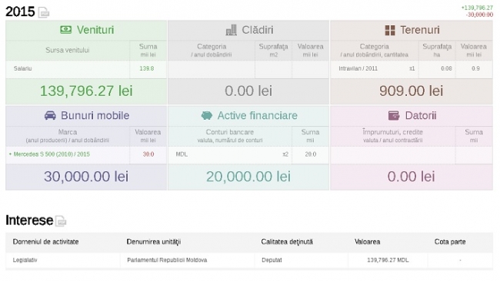Click the Venituri money icon
Image resolution: width=500 pixels, height=281 pixels.
66,30
